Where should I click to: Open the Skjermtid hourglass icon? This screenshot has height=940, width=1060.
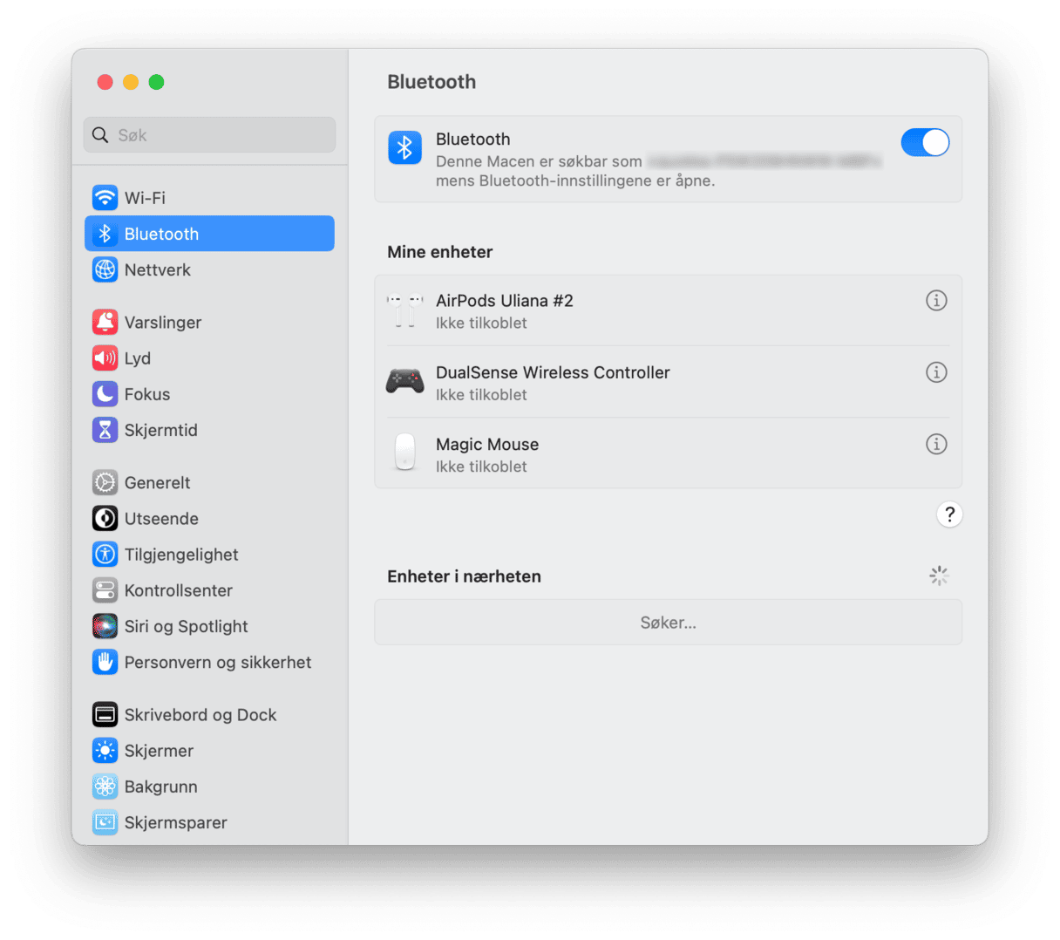pyautogui.click(x=105, y=430)
